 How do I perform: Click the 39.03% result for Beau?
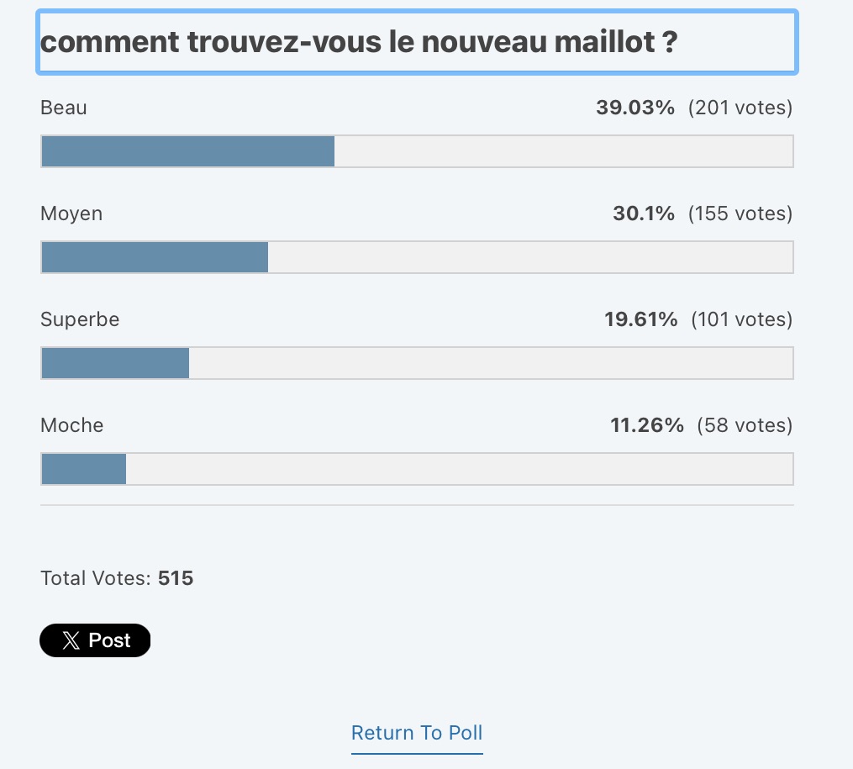coord(635,108)
